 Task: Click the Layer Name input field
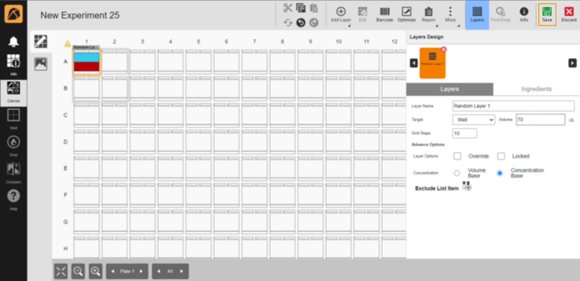point(513,106)
